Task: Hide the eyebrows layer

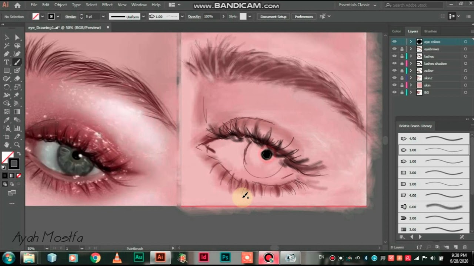Action: point(394,49)
